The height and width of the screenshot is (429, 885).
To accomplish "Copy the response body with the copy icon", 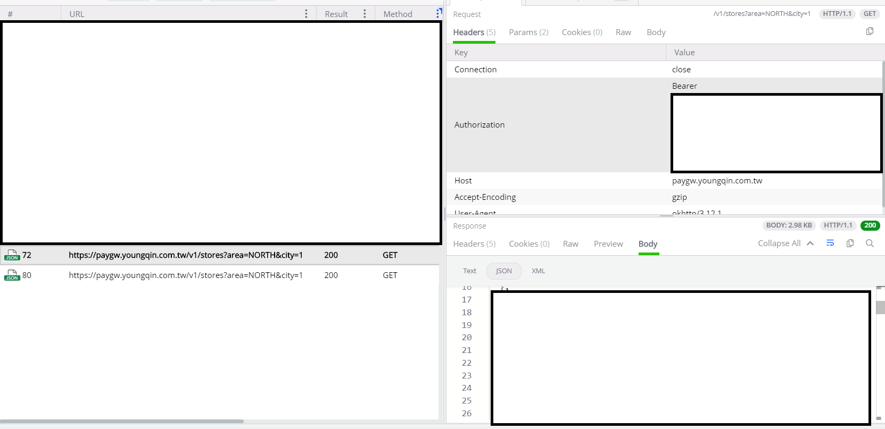I will [x=850, y=243].
